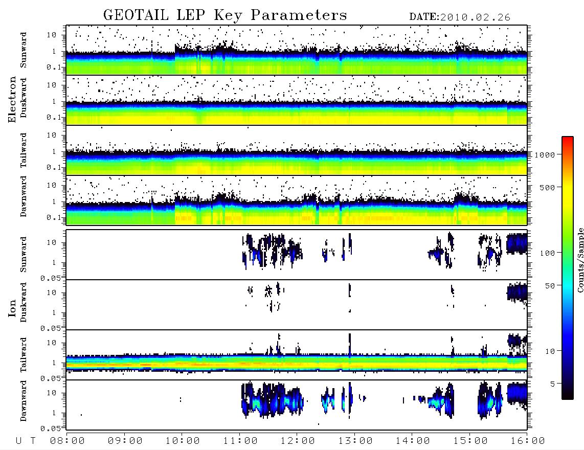Click the "100" colorbar tick value

point(548,253)
